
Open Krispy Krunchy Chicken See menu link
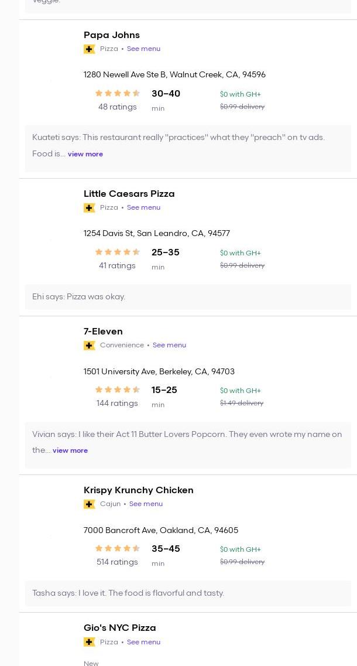point(146,504)
